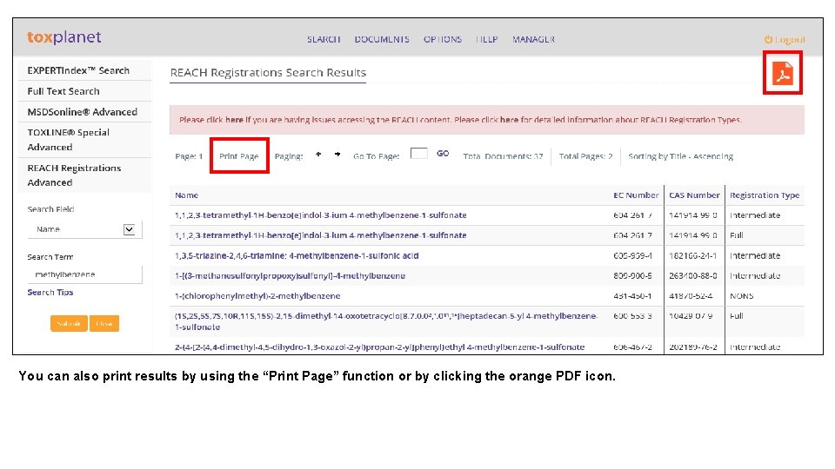Click the orange Clear button
Screen dimensions: 835x469
[x=104, y=323]
